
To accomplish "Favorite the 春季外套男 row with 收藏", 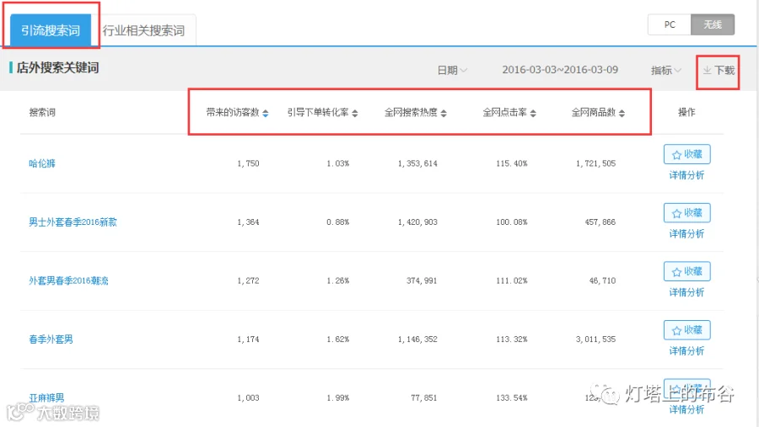I will [x=686, y=330].
